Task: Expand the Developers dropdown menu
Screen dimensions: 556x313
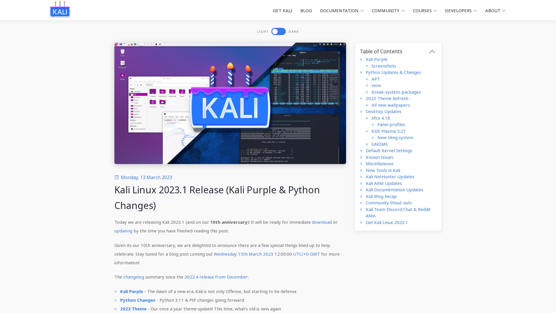Action: [461, 10]
